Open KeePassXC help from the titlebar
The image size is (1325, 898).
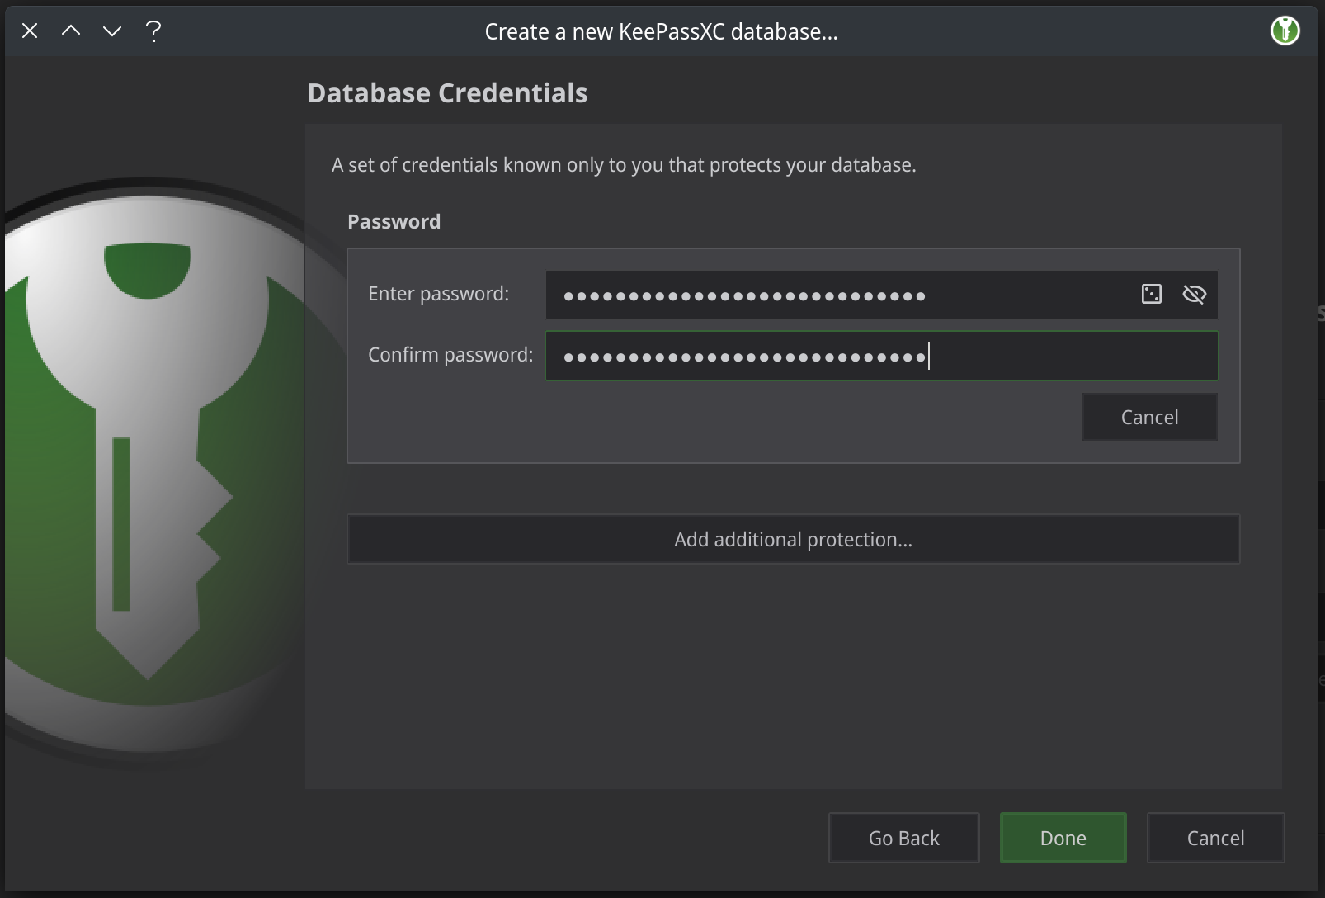tap(153, 31)
